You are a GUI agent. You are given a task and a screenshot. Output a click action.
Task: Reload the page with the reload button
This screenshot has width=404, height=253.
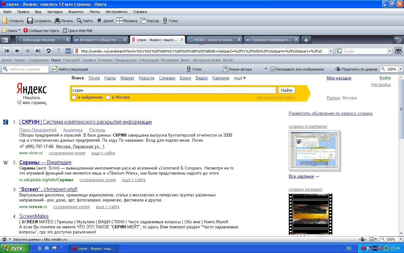point(48,51)
